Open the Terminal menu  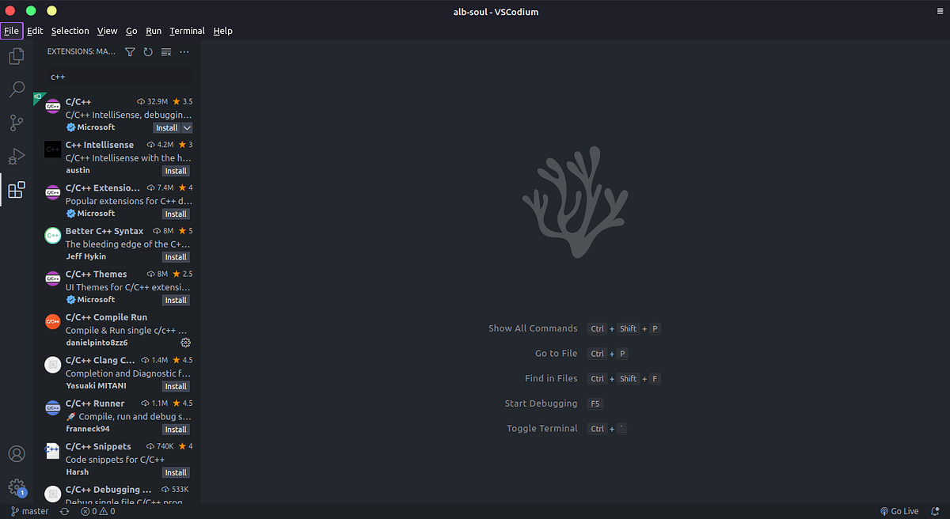coord(187,30)
